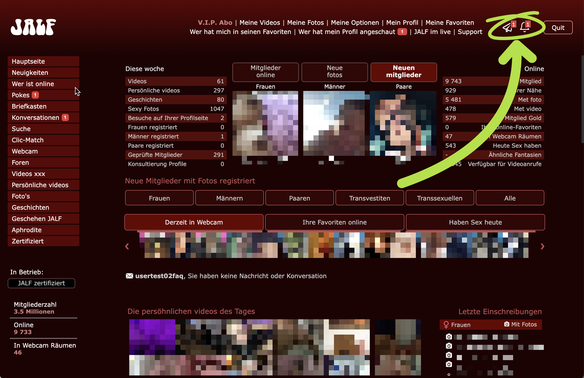Open the Mein Profil link
The height and width of the screenshot is (378, 584).
point(402,22)
